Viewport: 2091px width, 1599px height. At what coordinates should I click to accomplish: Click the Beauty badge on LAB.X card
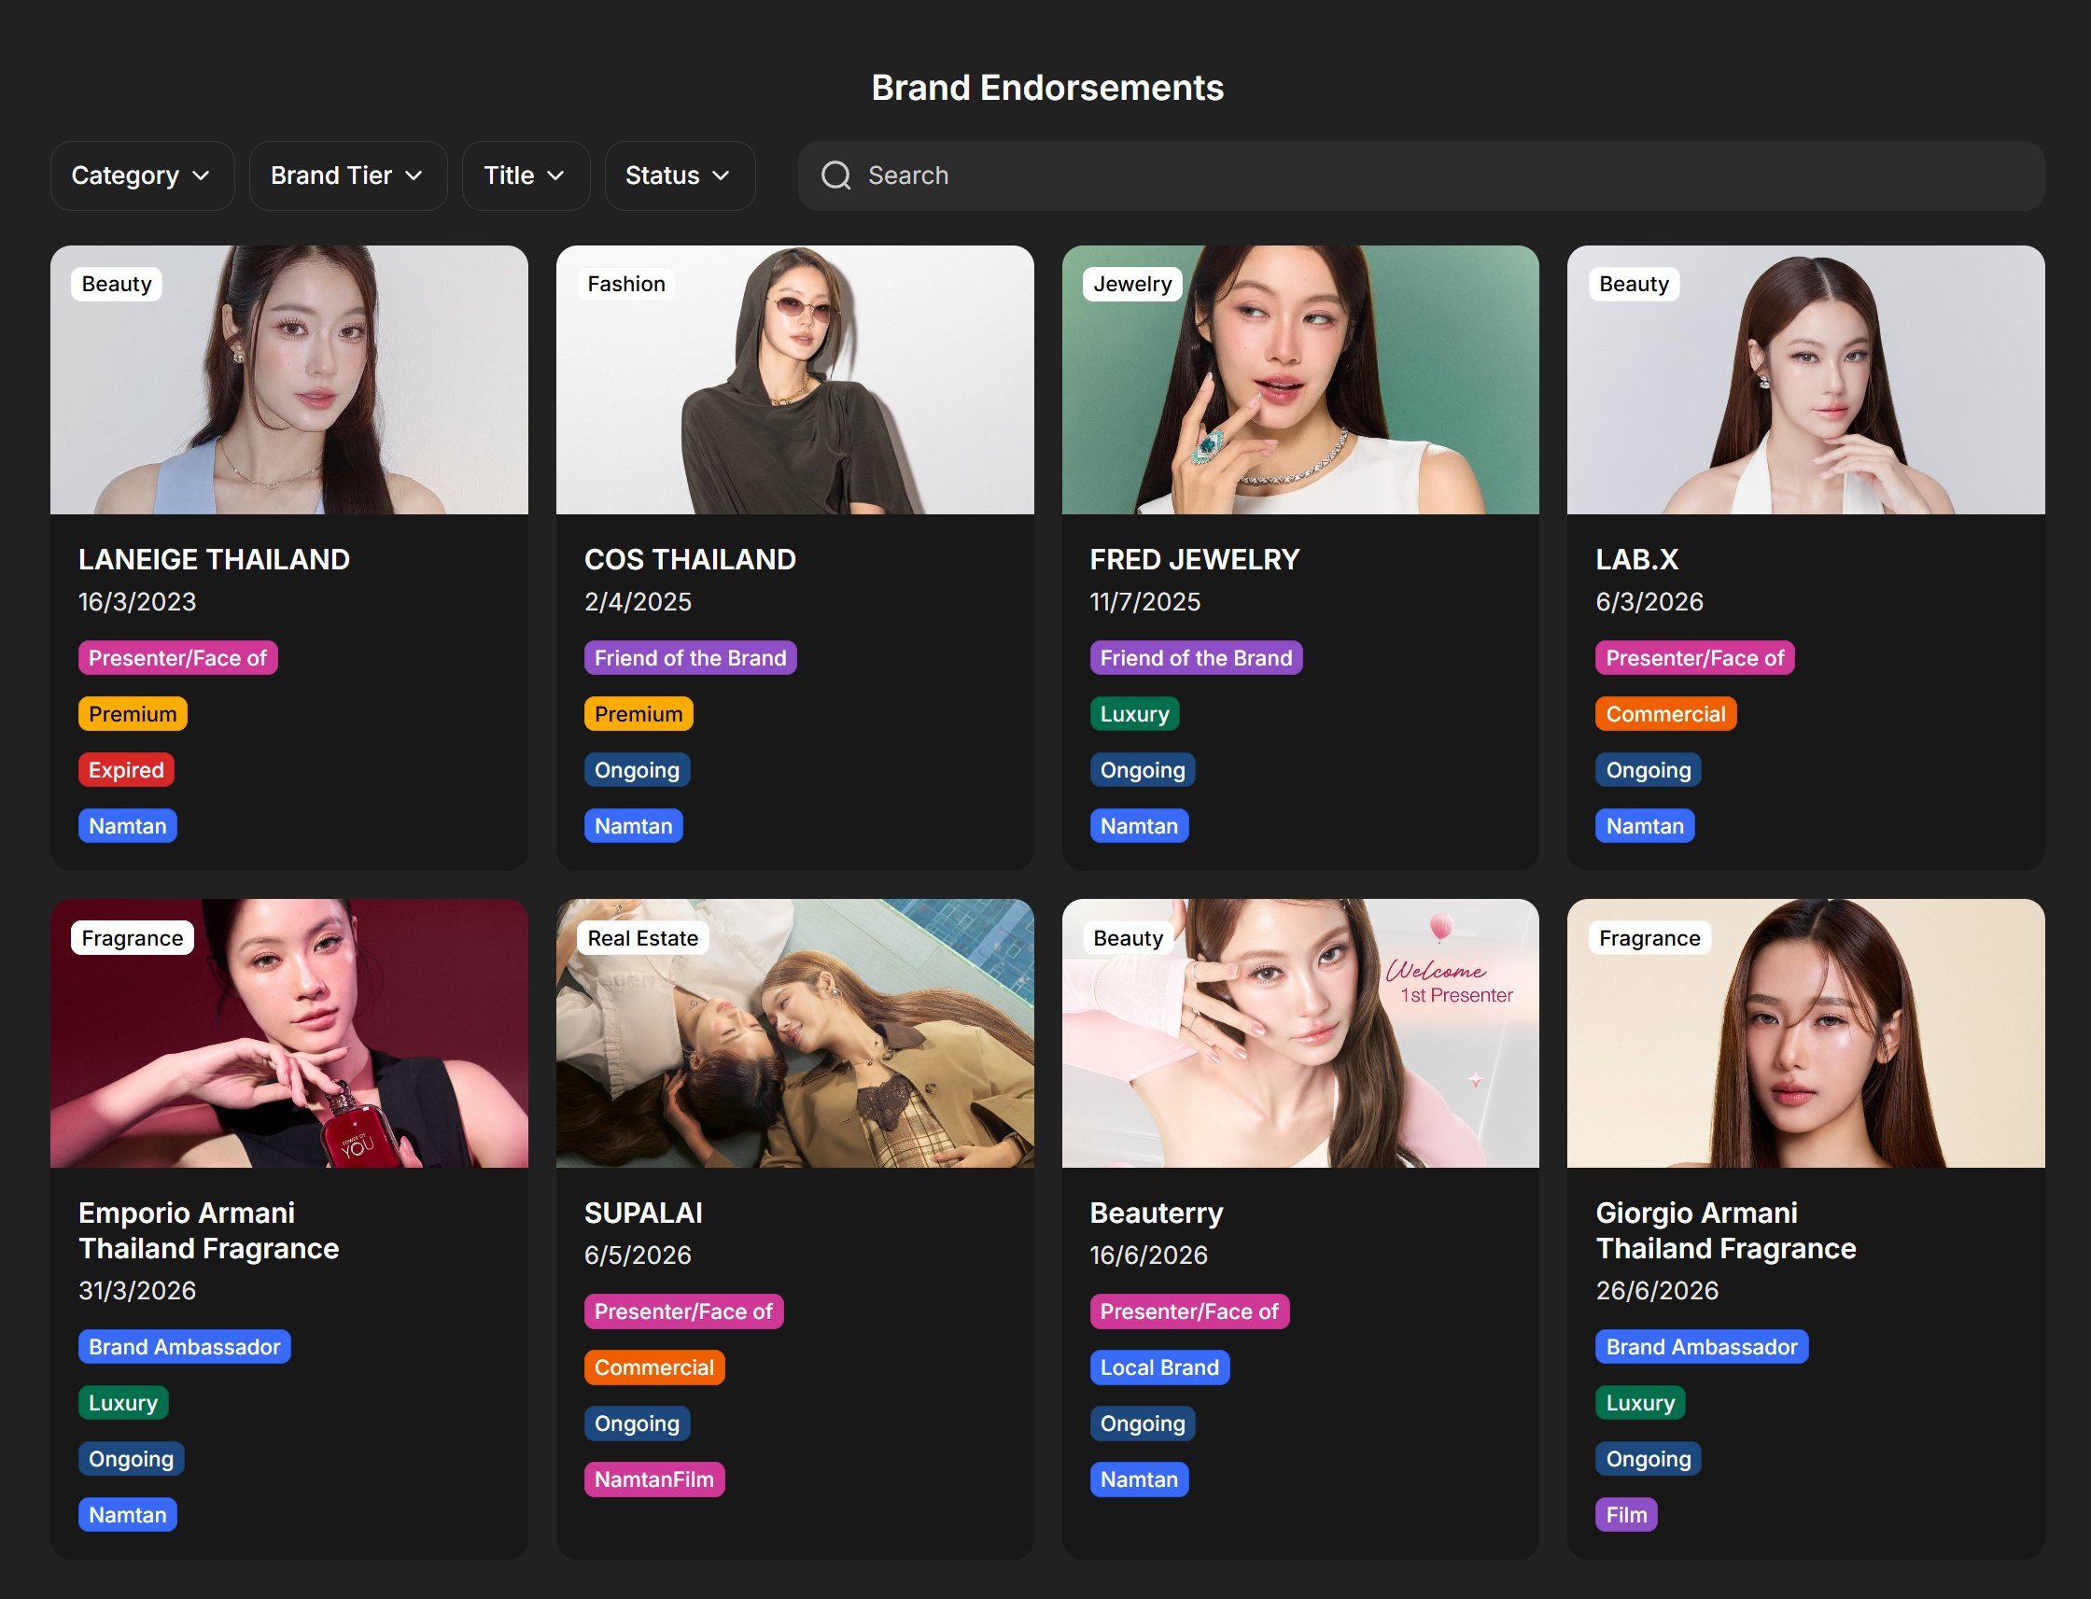coord(1635,284)
